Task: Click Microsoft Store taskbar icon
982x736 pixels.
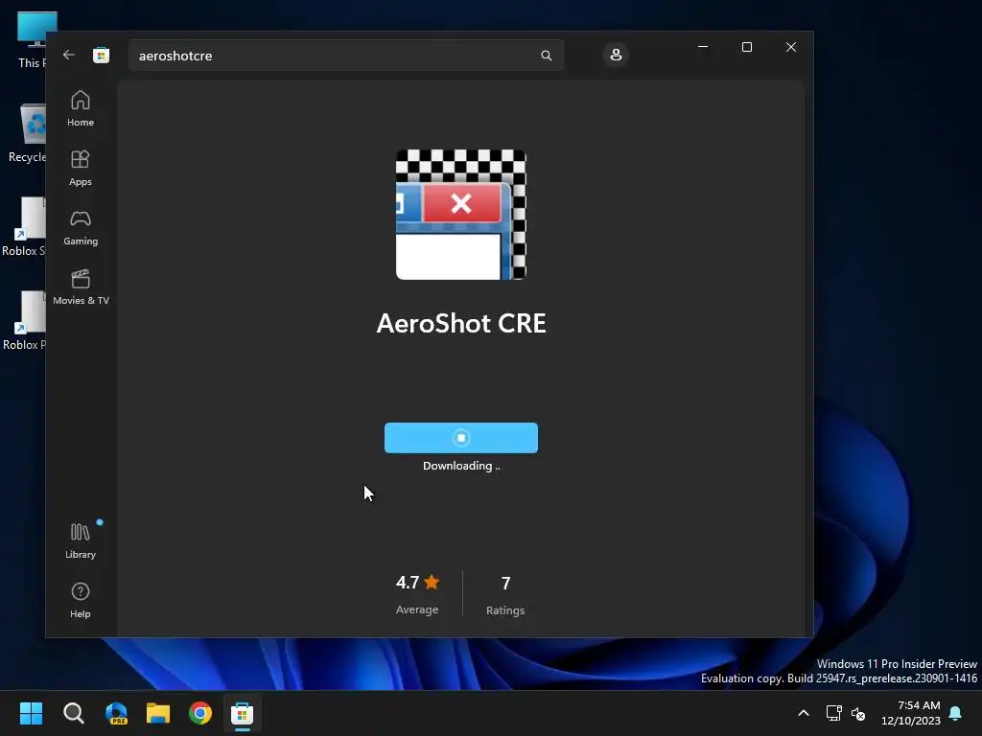Action: 243,713
